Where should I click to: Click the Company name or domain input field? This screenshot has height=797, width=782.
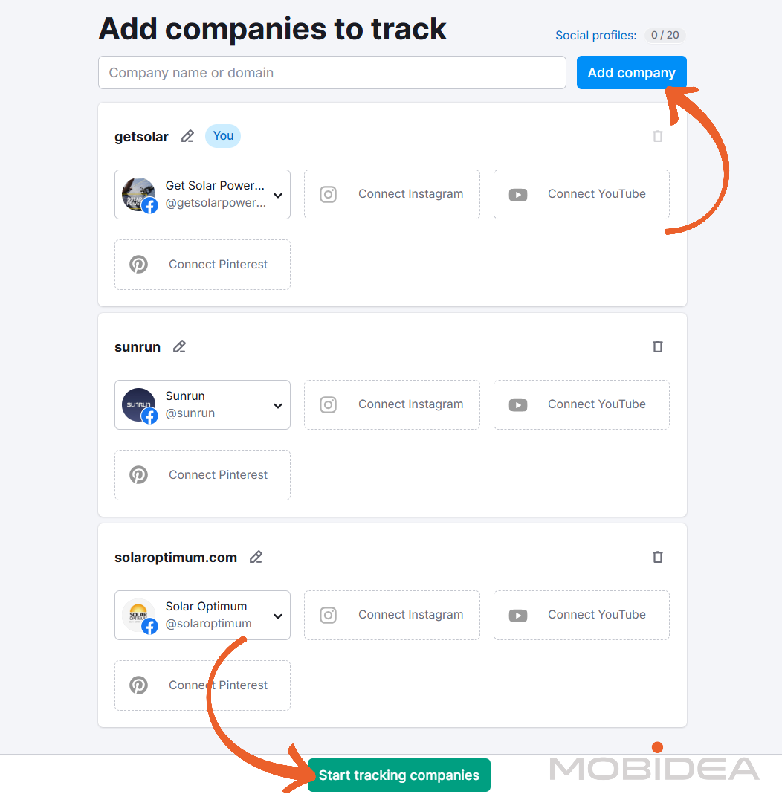coord(332,72)
